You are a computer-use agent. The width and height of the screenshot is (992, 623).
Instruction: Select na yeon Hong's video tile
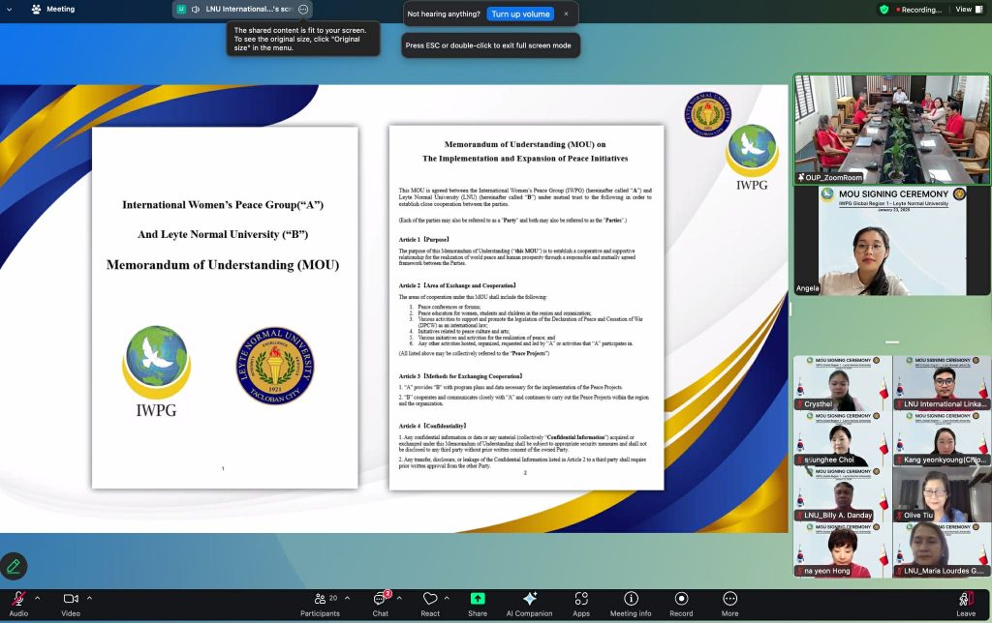[843, 550]
